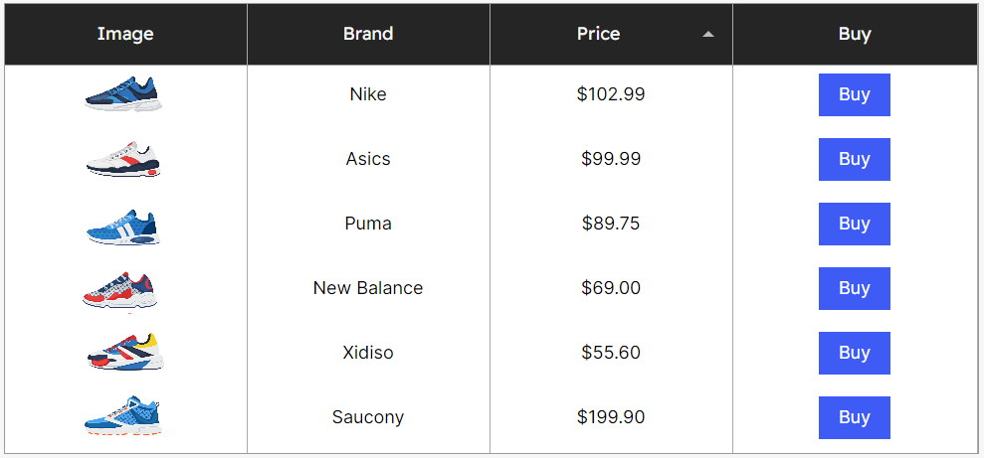Select the Saucony shoe thumbnail
Viewport: 984px width, 458px height.
(123, 416)
